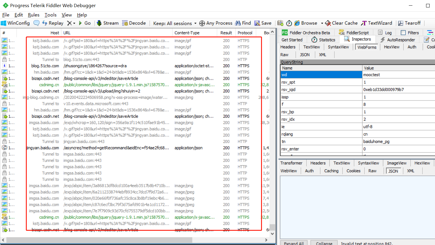Click Tearoff in the toolbar
The width and height of the screenshot is (435, 245).
coord(409,23)
